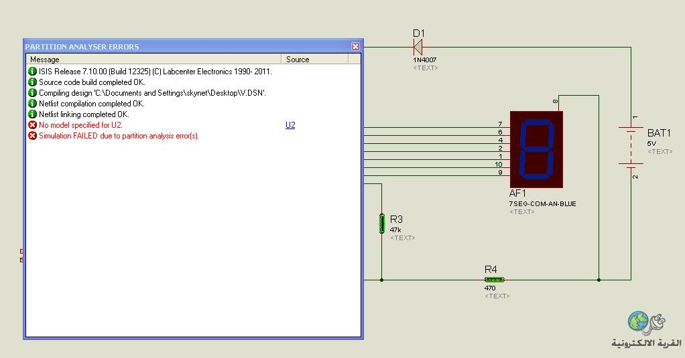Select the BAT1 battery symbol
The height and width of the screenshot is (358, 685).
(x=631, y=146)
